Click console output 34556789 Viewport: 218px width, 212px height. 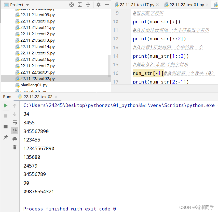tap(35, 174)
